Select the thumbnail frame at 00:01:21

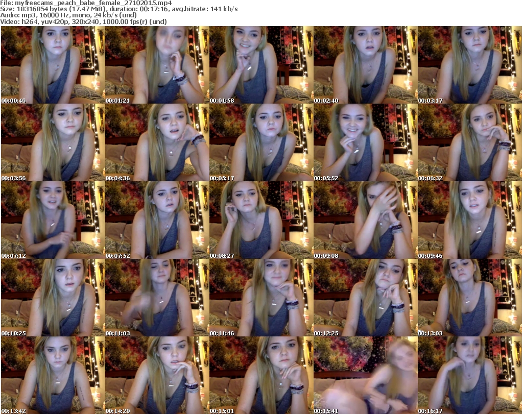tap(157, 65)
